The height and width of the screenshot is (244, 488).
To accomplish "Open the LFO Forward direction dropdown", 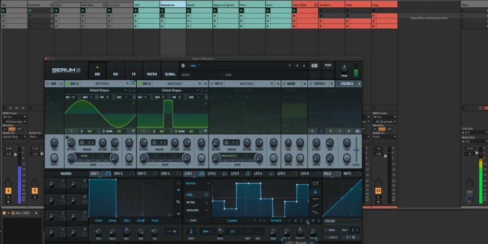I will [x=276, y=221].
